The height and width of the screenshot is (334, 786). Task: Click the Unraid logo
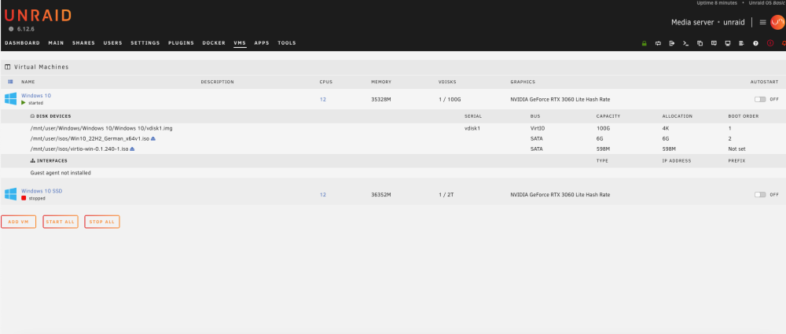[x=38, y=16]
